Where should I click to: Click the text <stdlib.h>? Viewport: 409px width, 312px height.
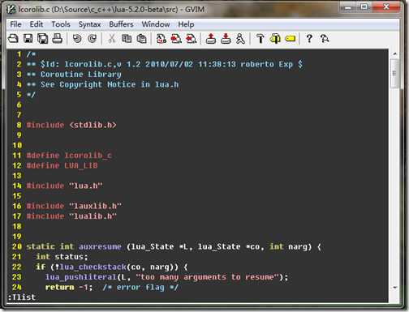coord(93,125)
